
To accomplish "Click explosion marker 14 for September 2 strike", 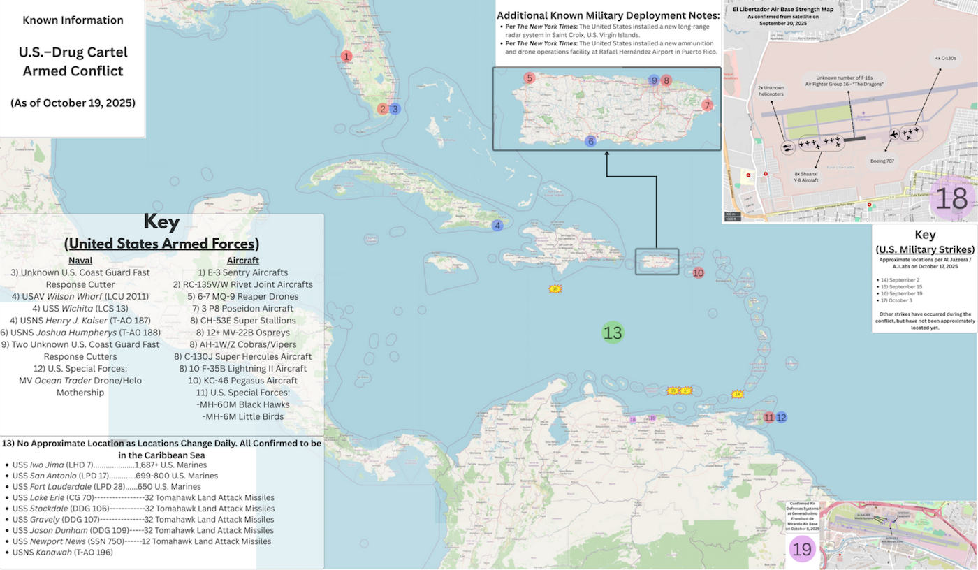I will (x=738, y=395).
